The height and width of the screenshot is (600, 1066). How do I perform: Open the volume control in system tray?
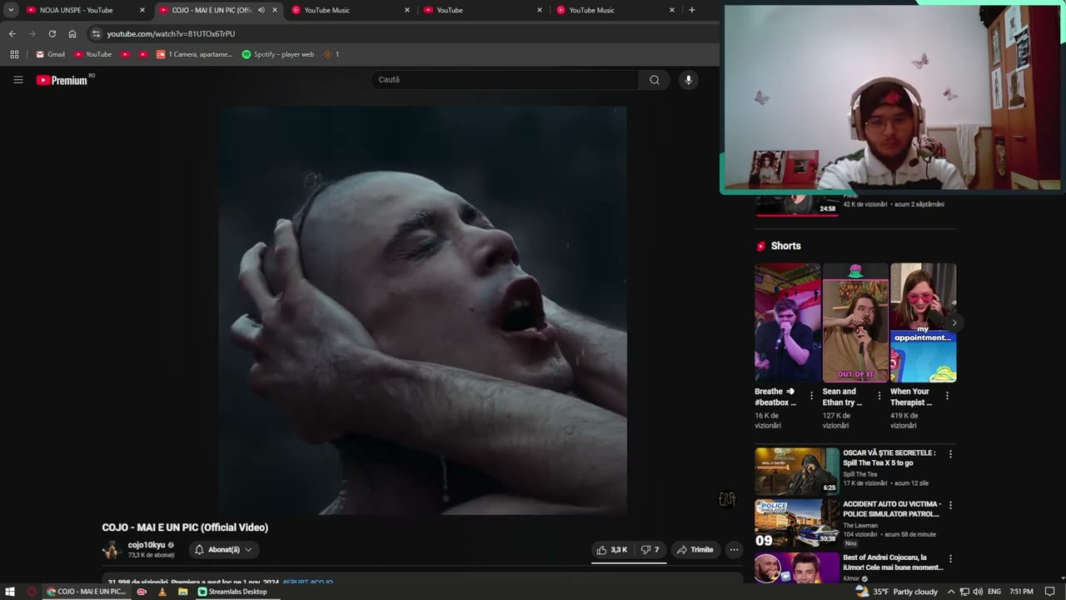tap(978, 592)
